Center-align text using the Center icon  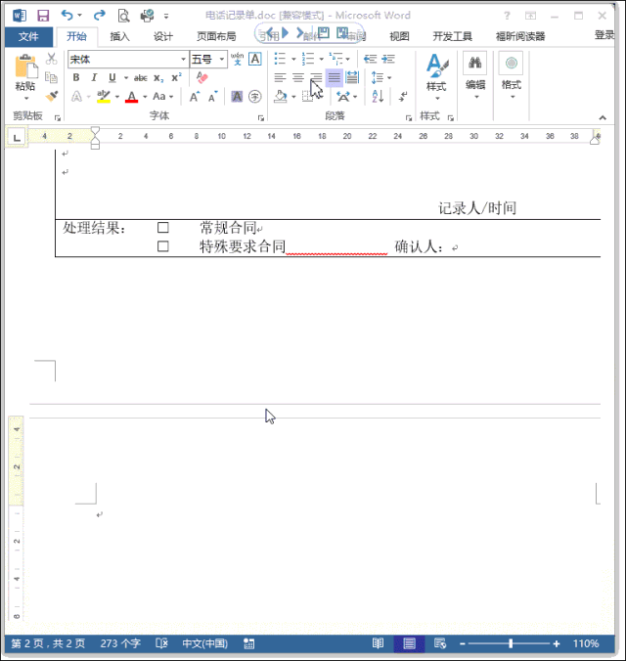[x=298, y=78]
